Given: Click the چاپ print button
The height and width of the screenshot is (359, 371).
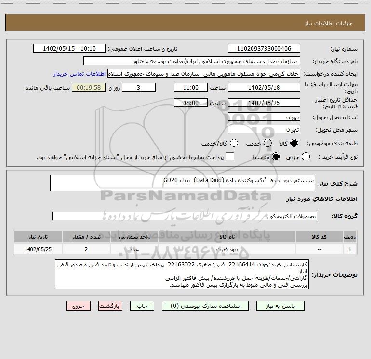Looking at the screenshot, I should (x=142, y=306).
